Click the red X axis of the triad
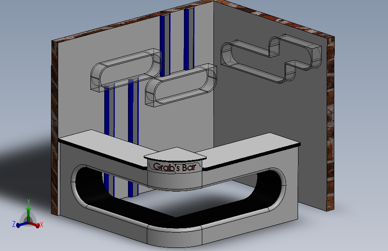The image size is (388, 251). click(x=34, y=224)
